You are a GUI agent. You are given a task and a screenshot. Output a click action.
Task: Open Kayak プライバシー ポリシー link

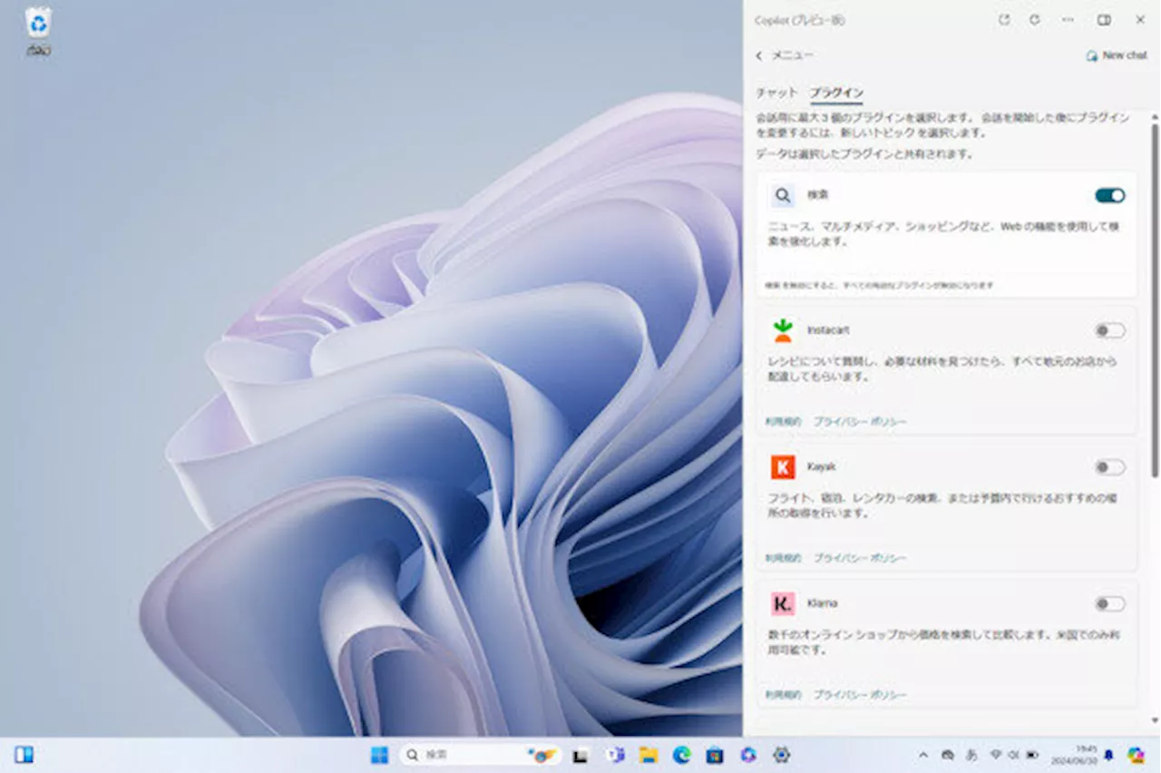860,558
